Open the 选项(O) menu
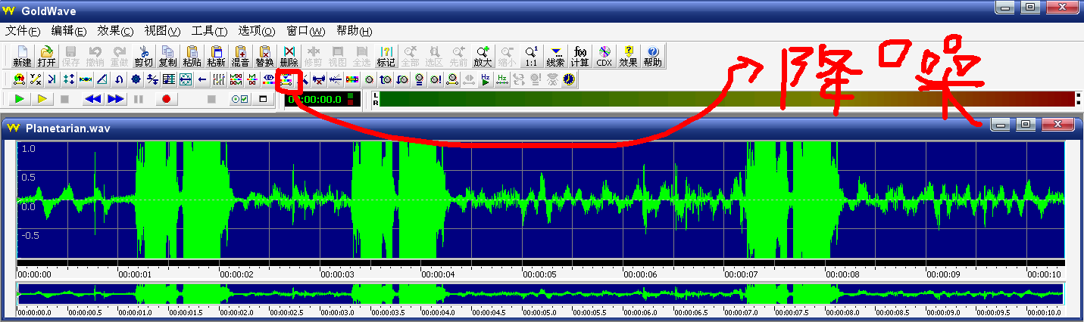 (x=256, y=31)
